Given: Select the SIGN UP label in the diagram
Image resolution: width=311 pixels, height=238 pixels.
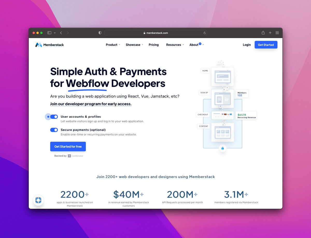Looking at the screenshot, I should point(204,93).
